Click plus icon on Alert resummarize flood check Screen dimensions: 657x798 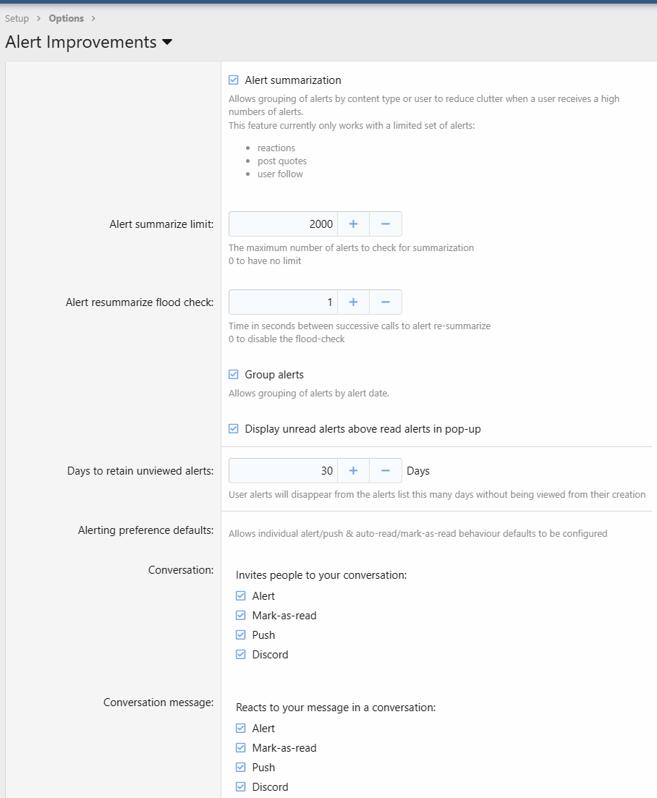pos(353,302)
